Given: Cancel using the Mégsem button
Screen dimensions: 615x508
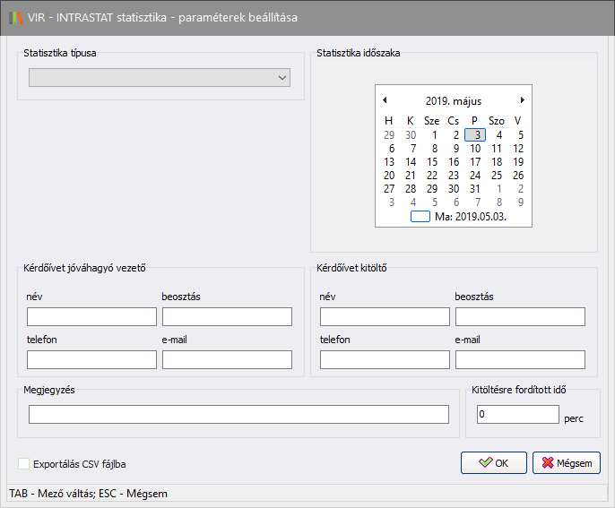Looking at the screenshot, I should click(566, 462).
